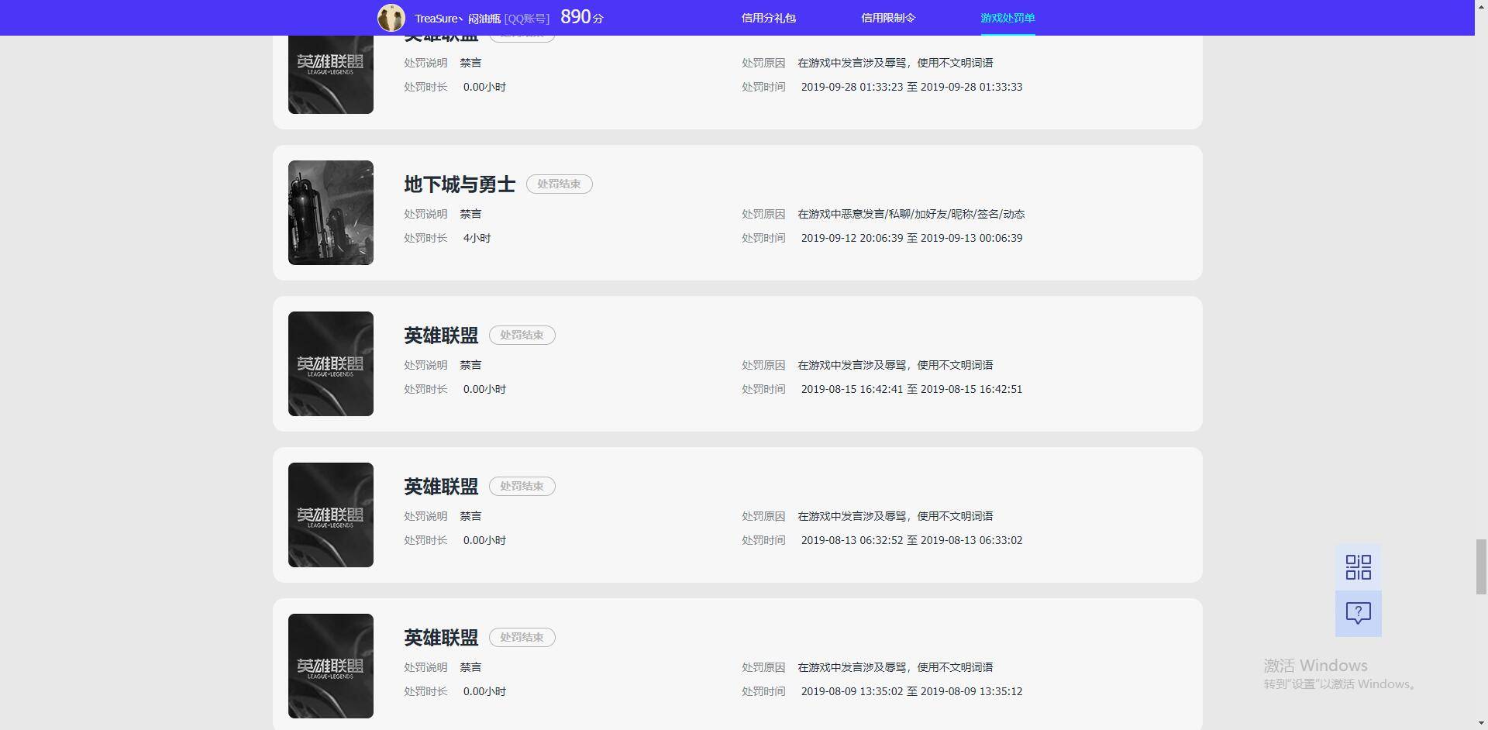This screenshot has height=730, width=1488.
Task: Open the 地下城与勇士 game title link
Action: [460, 184]
